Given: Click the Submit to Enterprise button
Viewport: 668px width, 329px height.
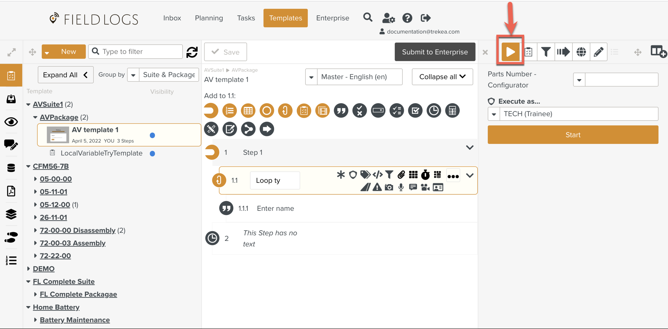Looking at the screenshot, I should [x=435, y=52].
